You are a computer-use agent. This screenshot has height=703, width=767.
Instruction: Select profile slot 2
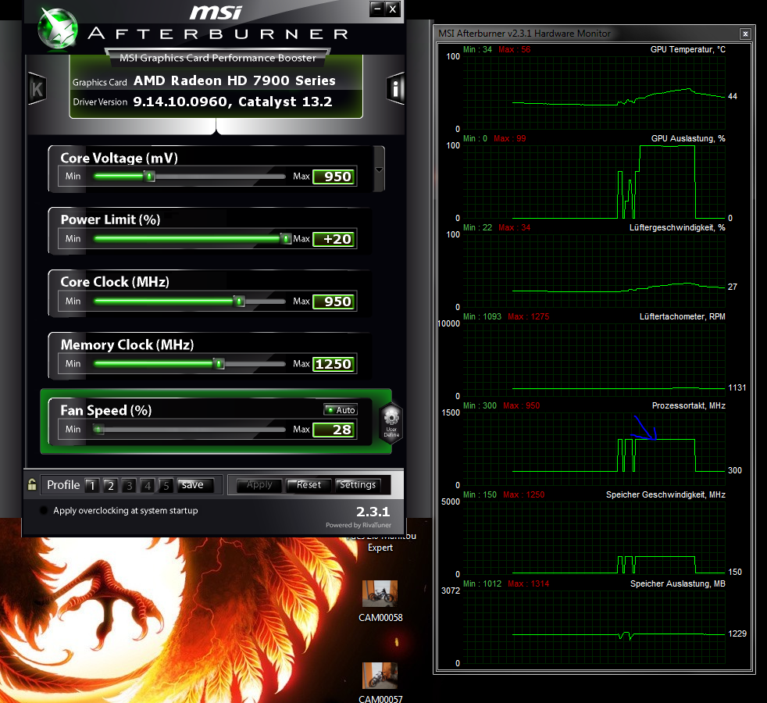coord(111,485)
